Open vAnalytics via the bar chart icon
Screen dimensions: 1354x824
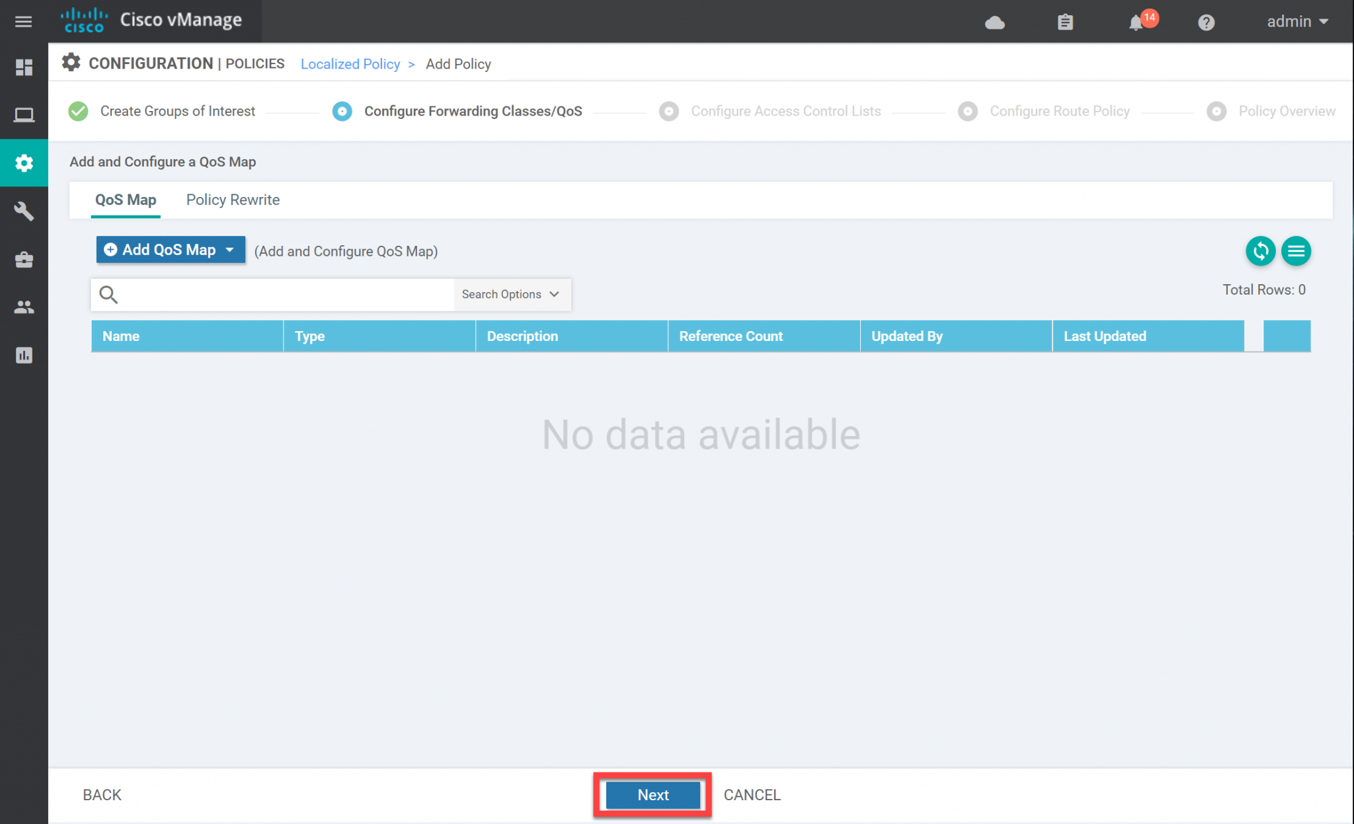click(24, 355)
